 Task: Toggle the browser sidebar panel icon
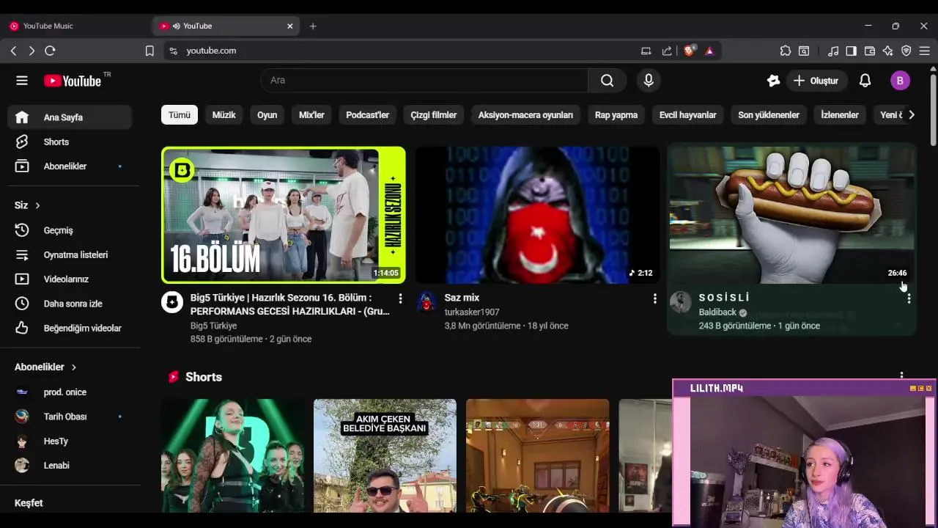(x=851, y=51)
